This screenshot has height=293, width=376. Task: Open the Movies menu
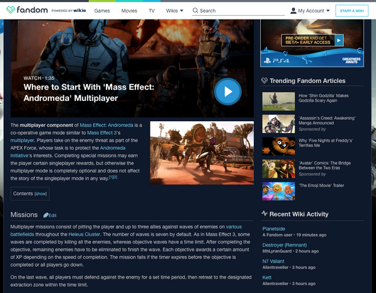tap(130, 11)
